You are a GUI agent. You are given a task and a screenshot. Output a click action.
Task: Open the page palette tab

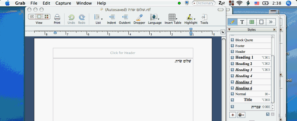coord(261,22)
